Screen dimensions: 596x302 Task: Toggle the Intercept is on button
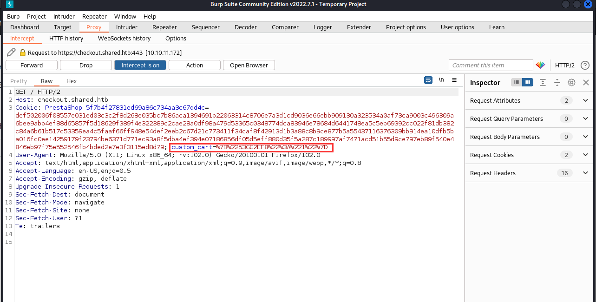[x=140, y=65]
